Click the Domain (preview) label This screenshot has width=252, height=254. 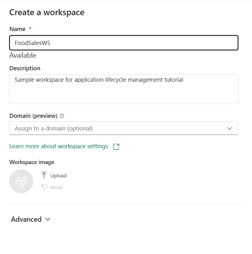[33, 116]
